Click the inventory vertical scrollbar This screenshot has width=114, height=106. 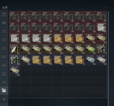108,58
